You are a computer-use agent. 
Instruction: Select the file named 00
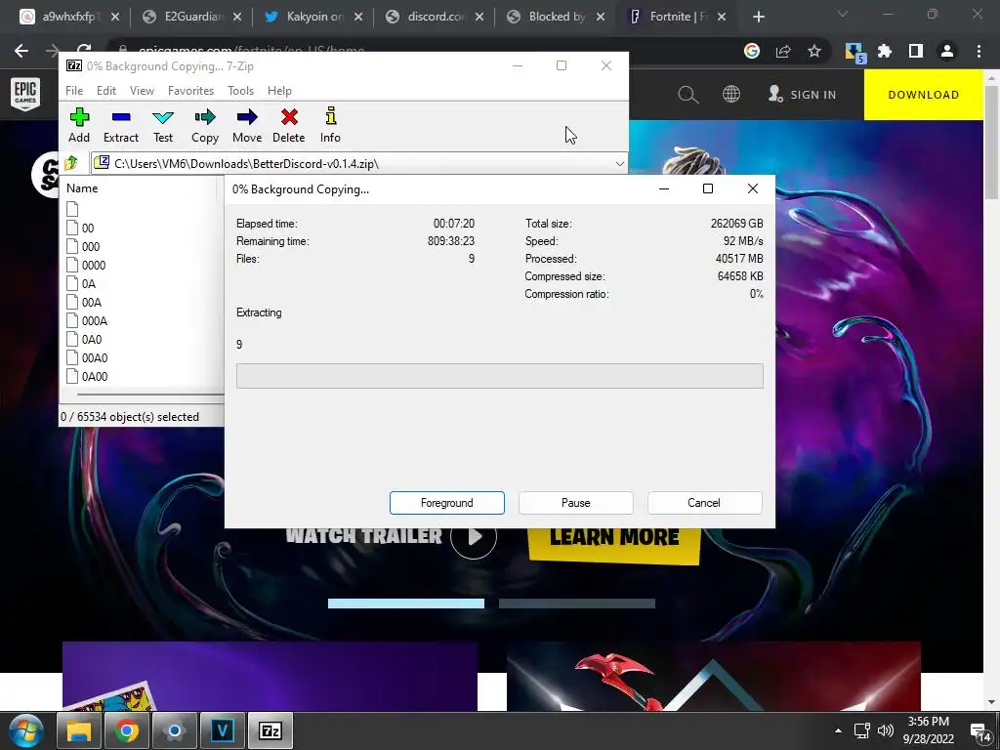pos(80,228)
